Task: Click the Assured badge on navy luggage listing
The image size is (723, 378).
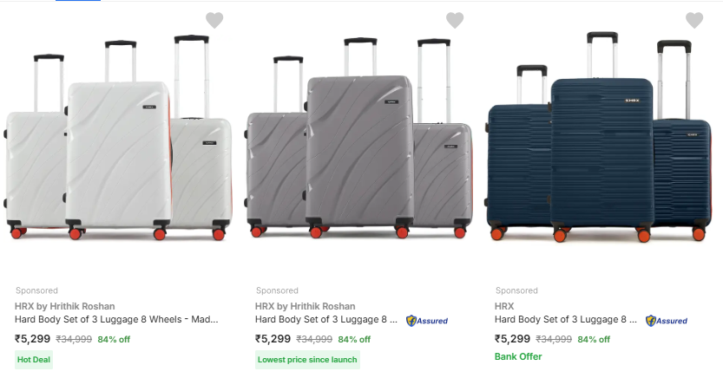Action: point(667,321)
